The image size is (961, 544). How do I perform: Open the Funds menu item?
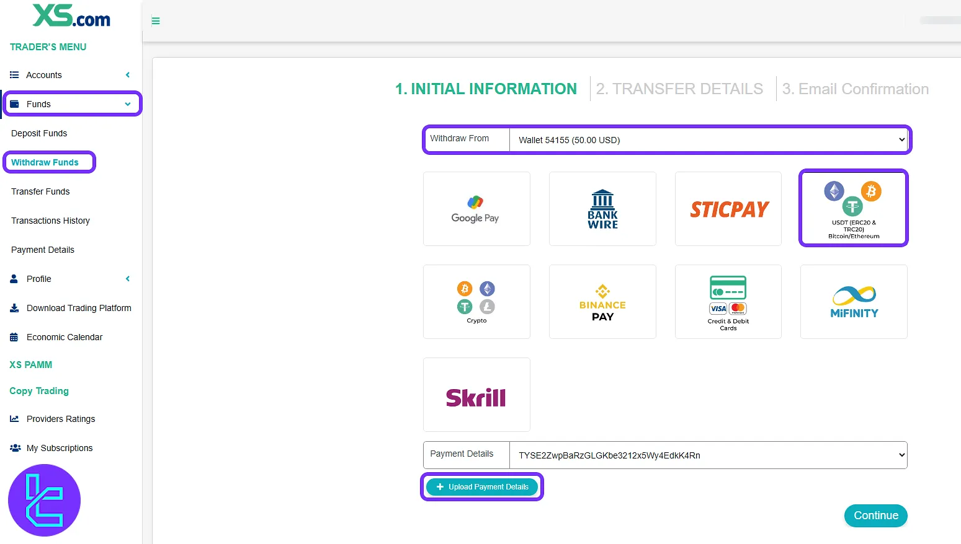[x=38, y=104]
